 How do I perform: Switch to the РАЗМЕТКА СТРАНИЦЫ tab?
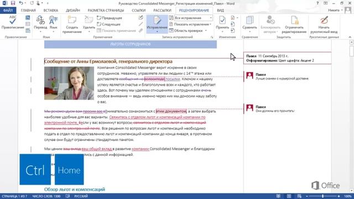[x=106, y=11]
